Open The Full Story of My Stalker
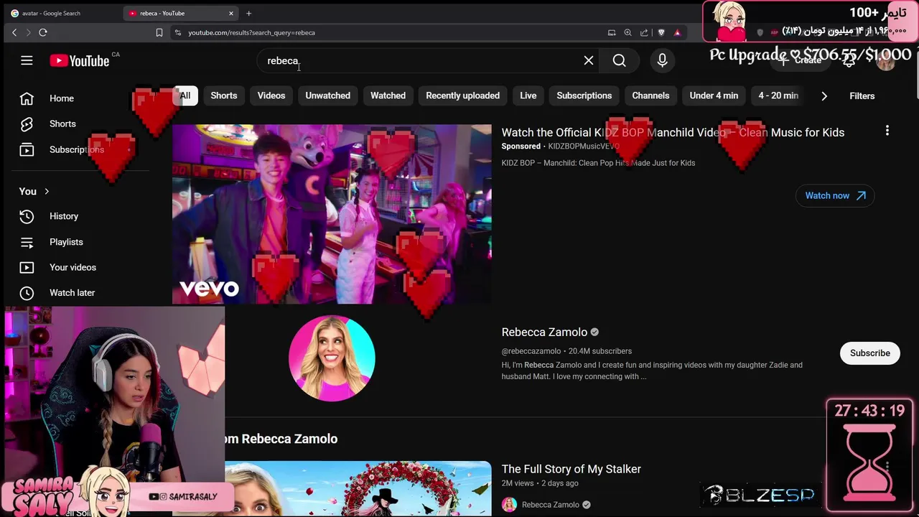Screen dimensions: 919x517 tap(571, 469)
